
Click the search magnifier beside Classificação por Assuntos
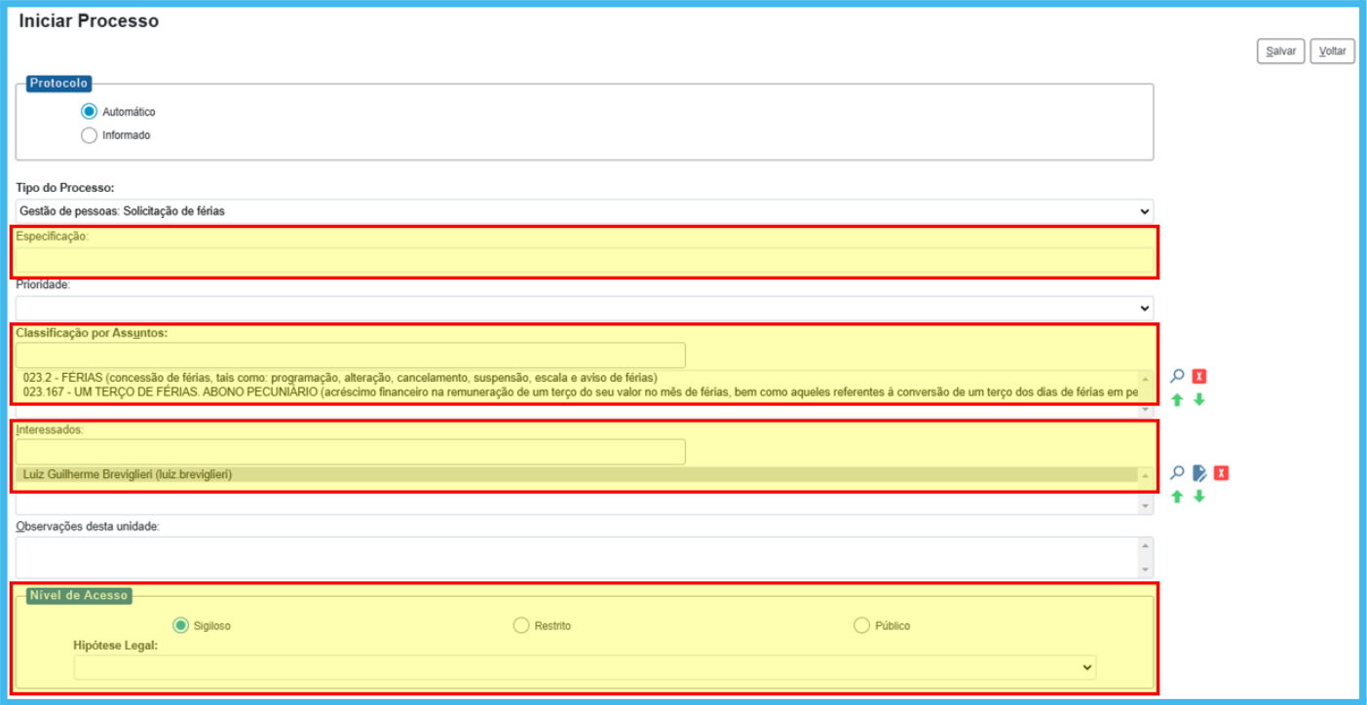pos(1177,377)
